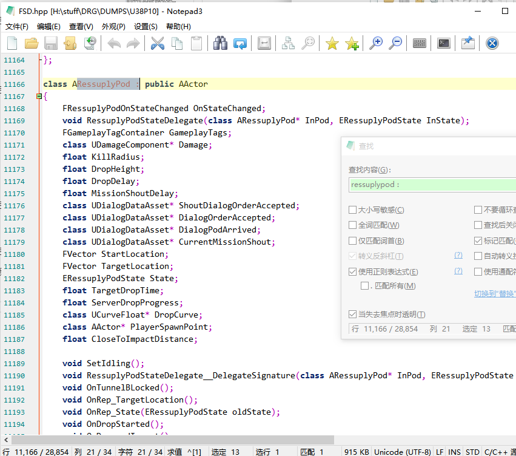516x456 pixels.
Task: Click 'void SetIdling();' code line
Action: click(103, 364)
